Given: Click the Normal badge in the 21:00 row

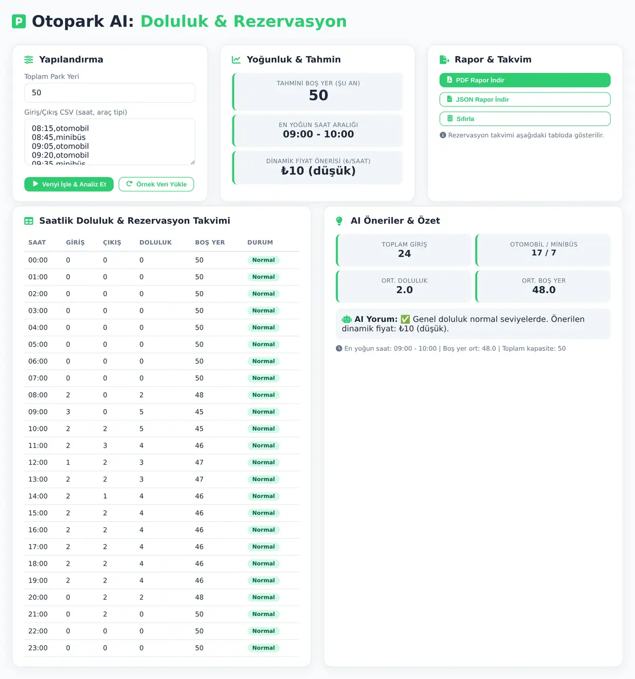Looking at the screenshot, I should (x=264, y=614).
